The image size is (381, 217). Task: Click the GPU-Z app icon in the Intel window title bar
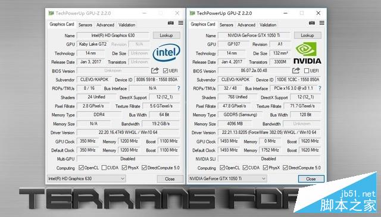coord(51,13)
